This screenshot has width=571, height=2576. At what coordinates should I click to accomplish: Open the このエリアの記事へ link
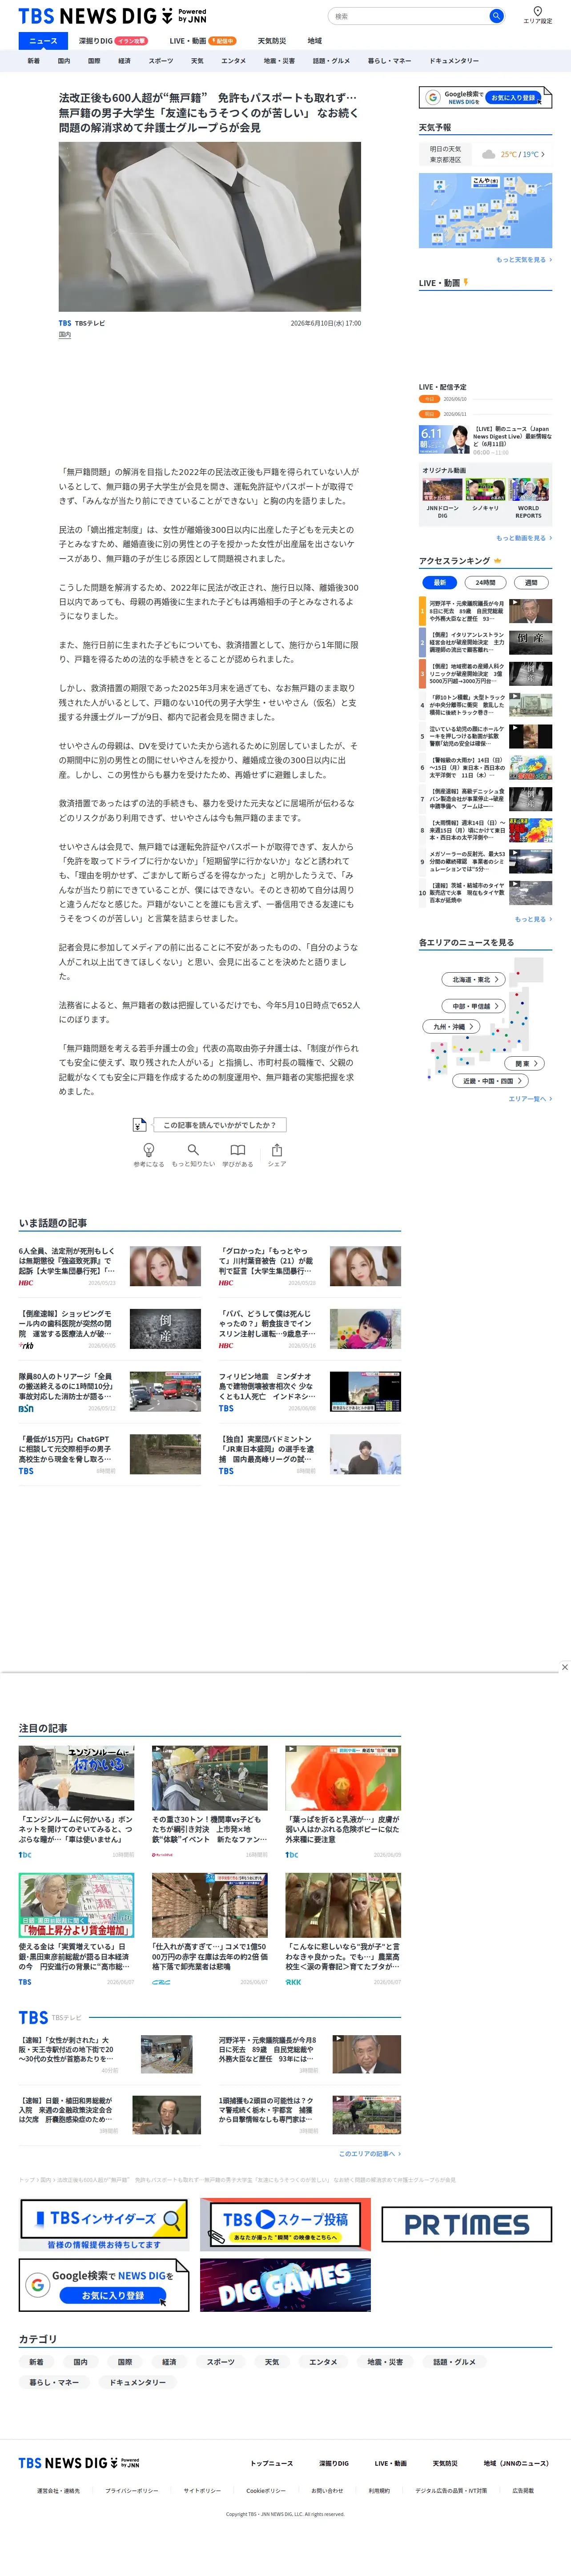[369, 2154]
